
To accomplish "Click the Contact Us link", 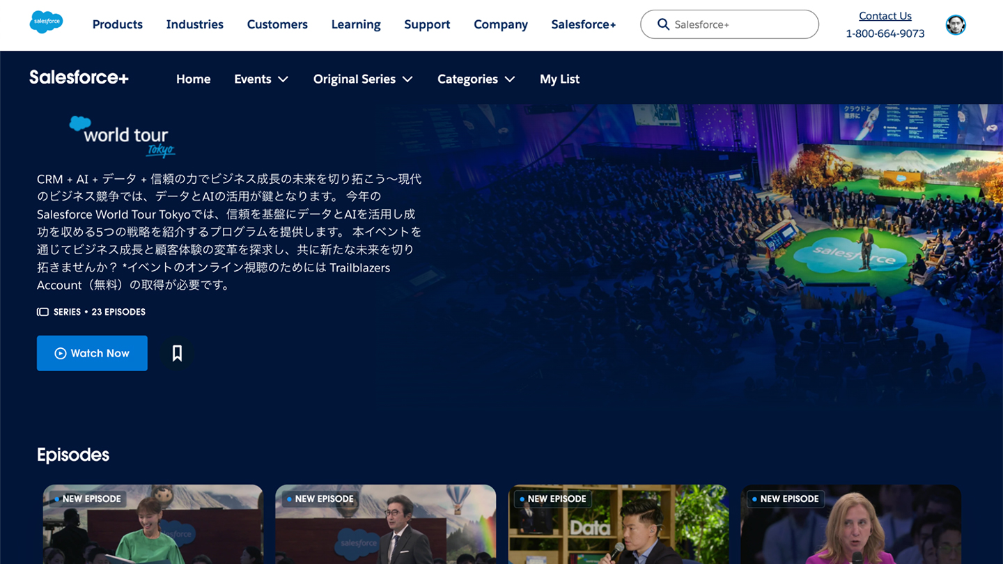I will coord(885,16).
